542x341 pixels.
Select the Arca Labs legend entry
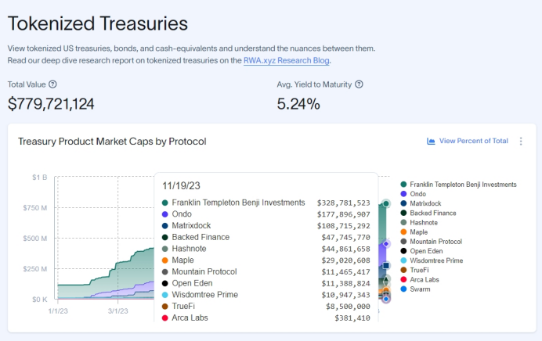424,279
